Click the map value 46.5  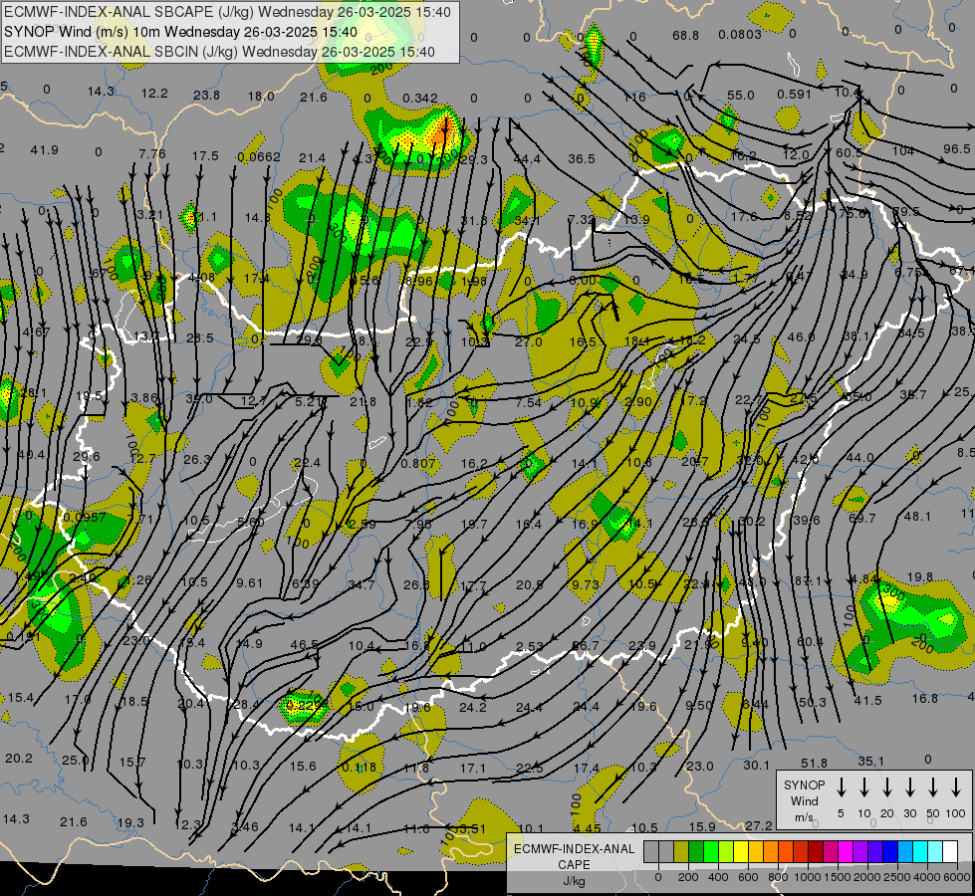tap(304, 645)
